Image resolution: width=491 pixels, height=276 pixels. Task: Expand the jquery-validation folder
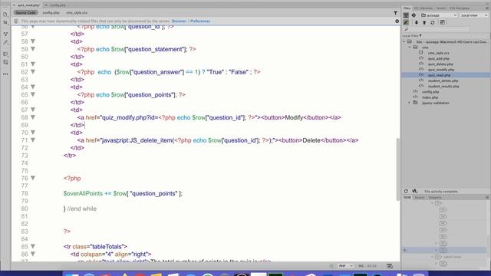[x=410, y=103]
